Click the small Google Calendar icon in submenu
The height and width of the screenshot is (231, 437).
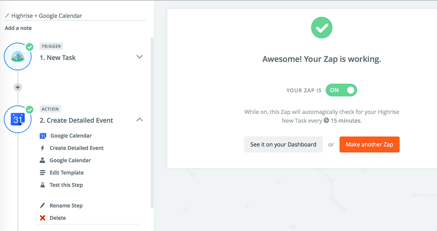pos(43,136)
